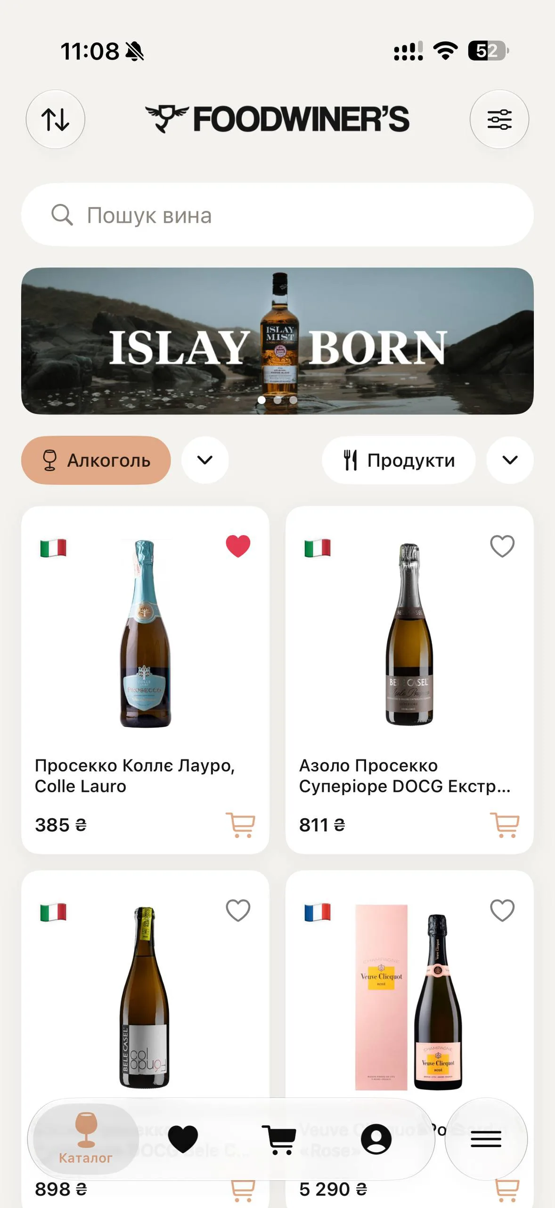The image size is (555, 1208).
Task: Select the Алкоголь category button
Action: coord(96,460)
